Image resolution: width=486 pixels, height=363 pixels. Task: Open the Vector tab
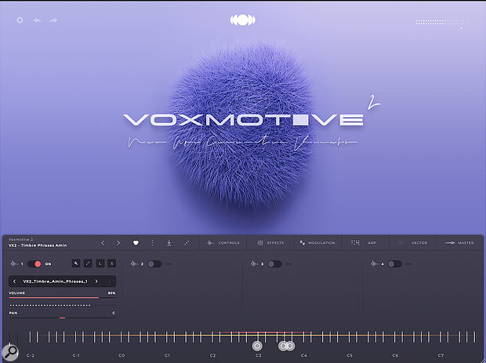coord(412,243)
